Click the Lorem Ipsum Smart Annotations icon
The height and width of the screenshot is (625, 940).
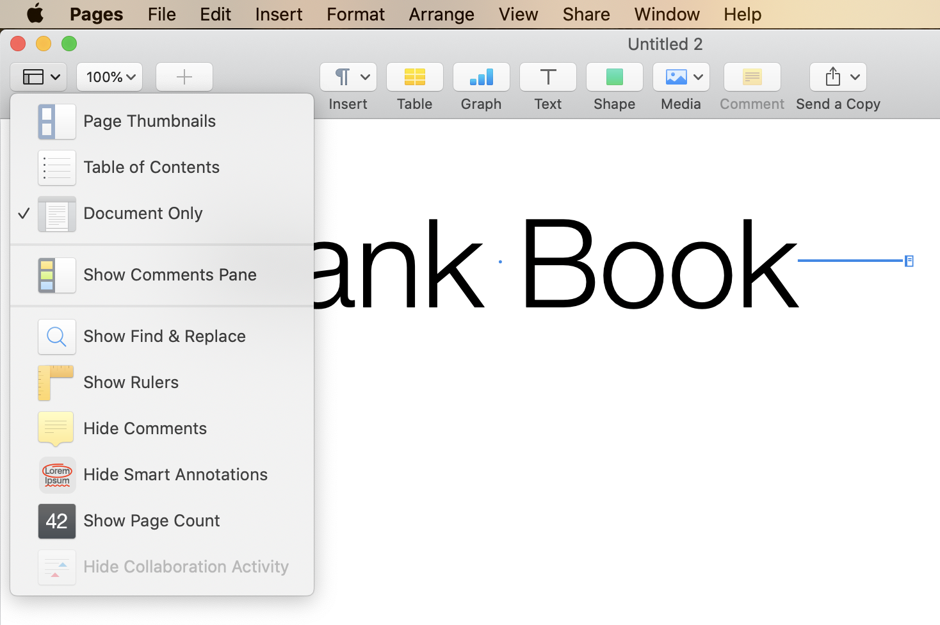(x=56, y=475)
